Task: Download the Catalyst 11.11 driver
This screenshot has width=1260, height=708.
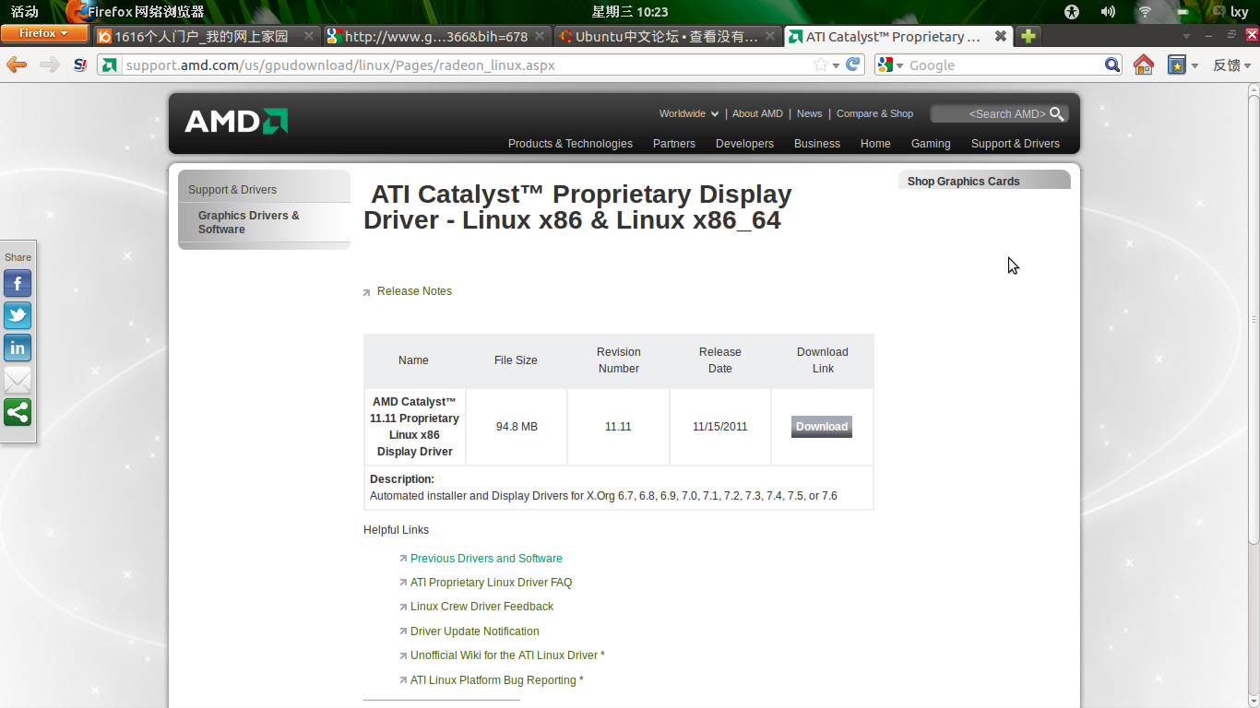Action: tap(822, 427)
